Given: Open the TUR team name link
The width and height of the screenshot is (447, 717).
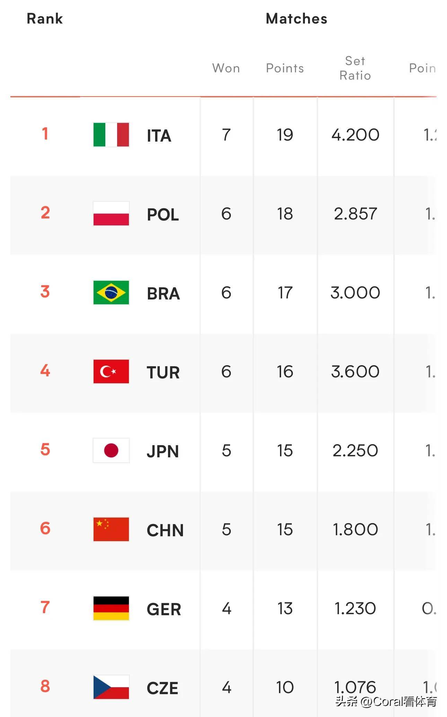Looking at the screenshot, I should pos(163,373).
